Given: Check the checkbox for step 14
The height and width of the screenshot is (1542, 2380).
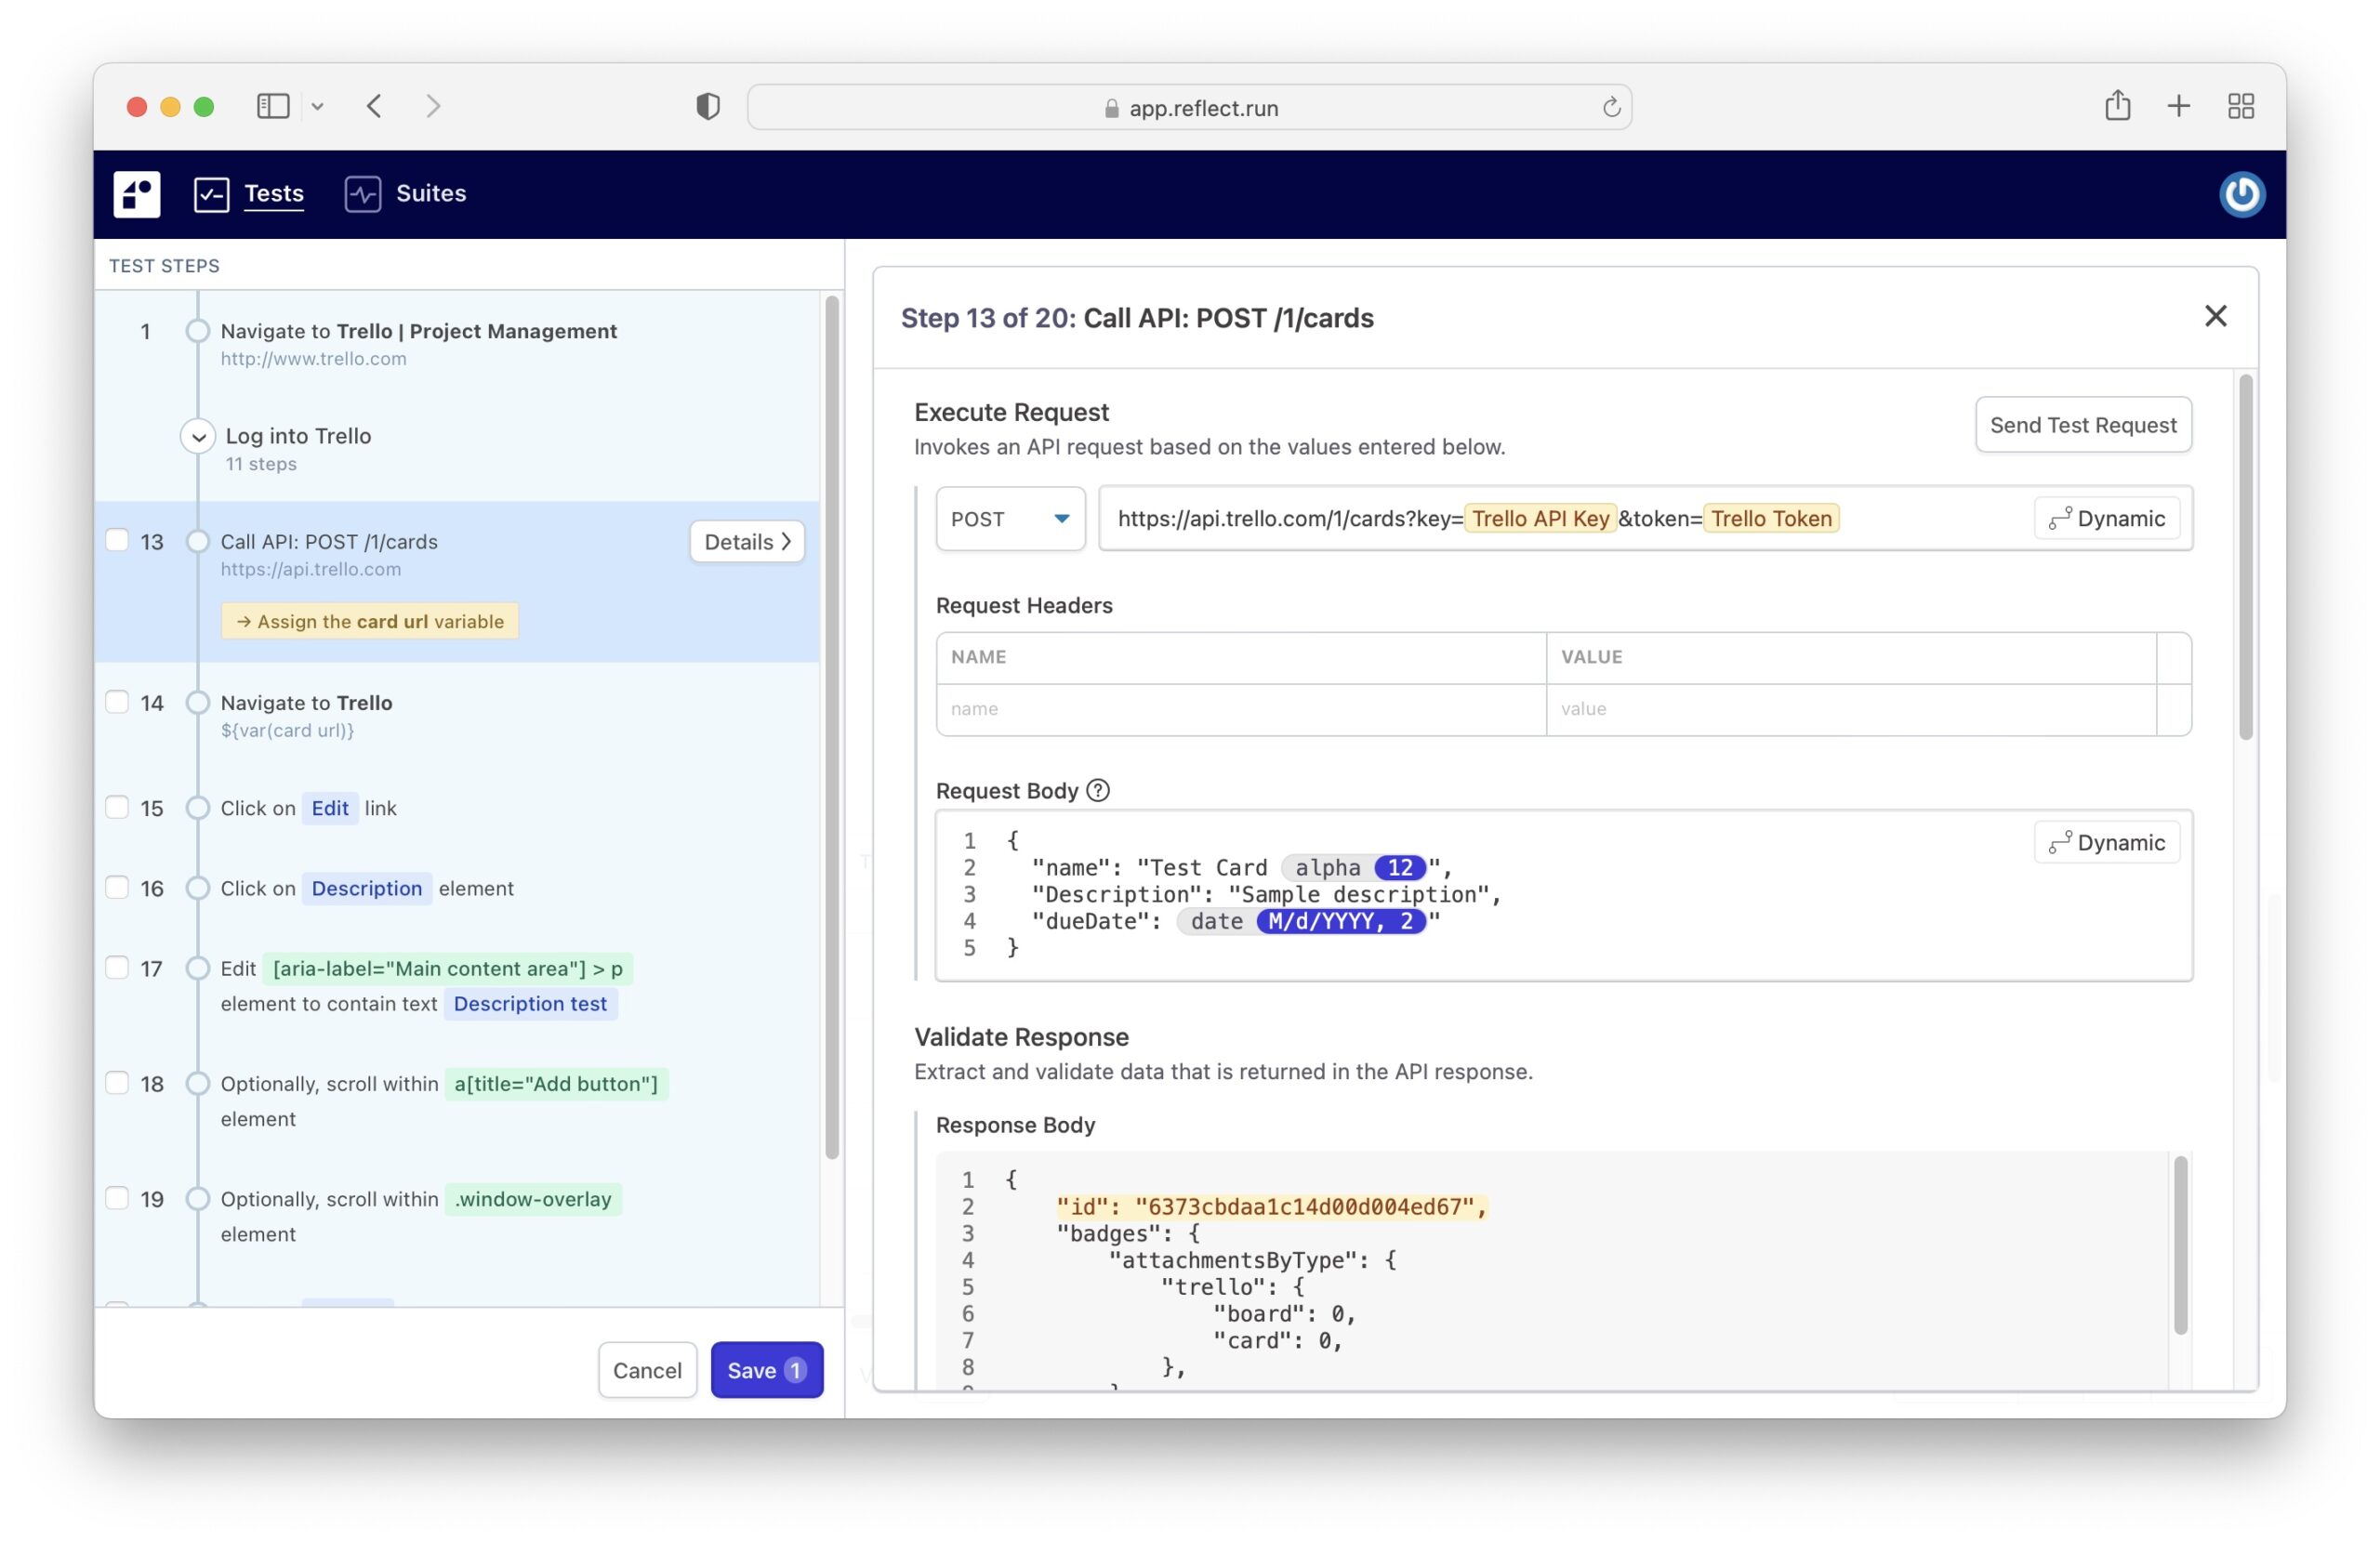Looking at the screenshot, I should pos(118,702).
